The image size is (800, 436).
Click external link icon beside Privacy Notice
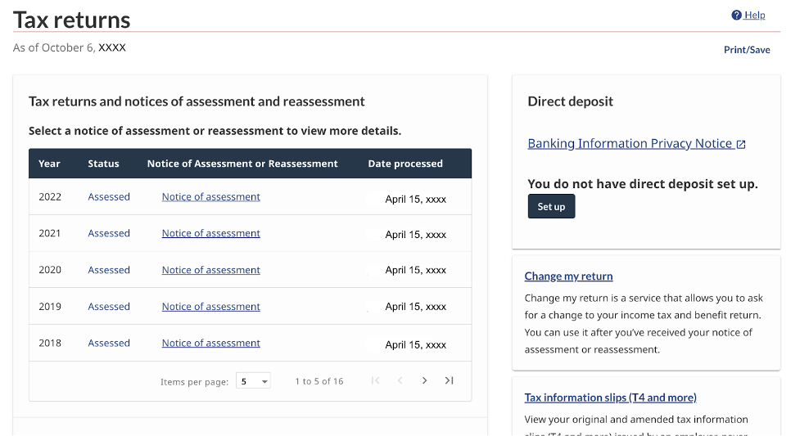[x=741, y=144]
